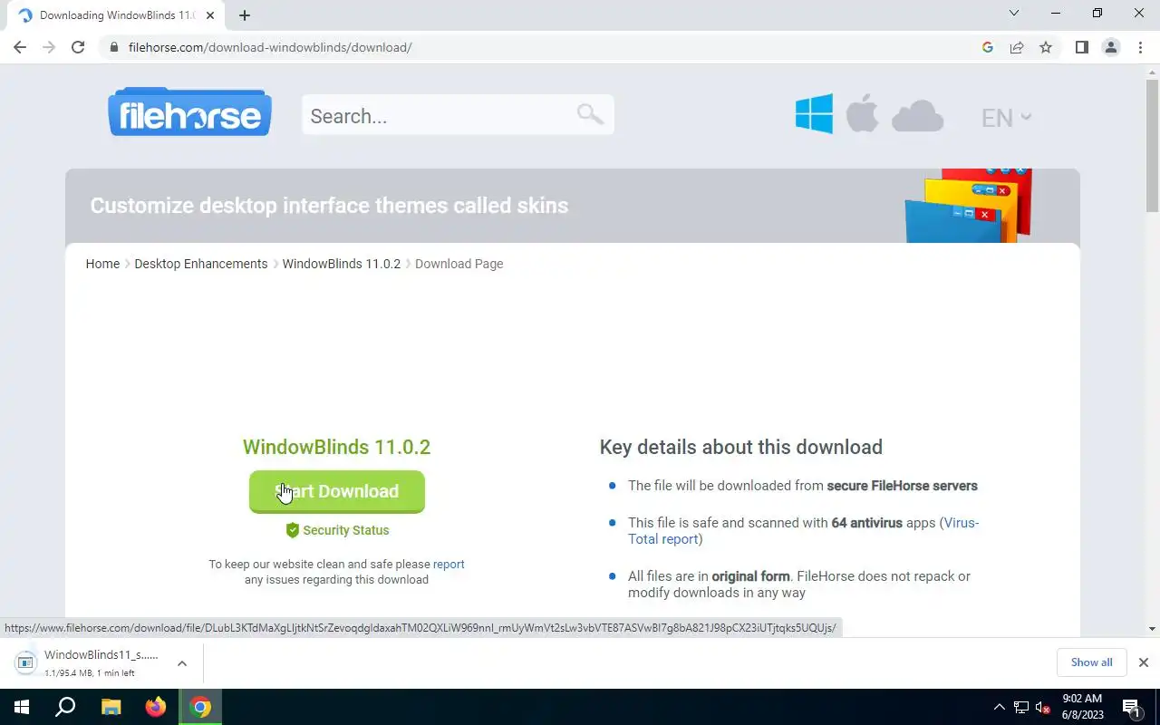Open the clock showing 9:02 AM

click(1082, 707)
